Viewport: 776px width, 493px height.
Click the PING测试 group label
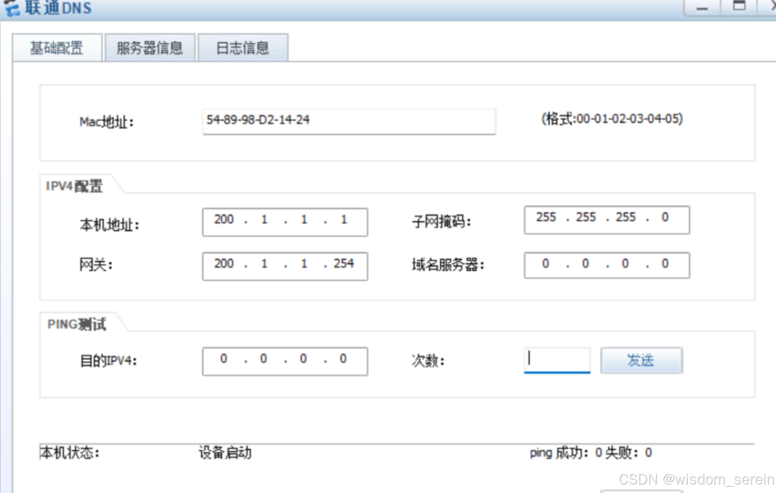pos(77,324)
